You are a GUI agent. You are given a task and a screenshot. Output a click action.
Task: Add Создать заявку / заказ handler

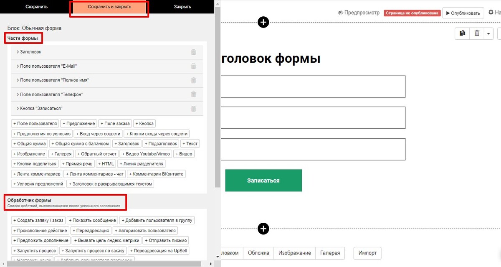tap(39, 220)
